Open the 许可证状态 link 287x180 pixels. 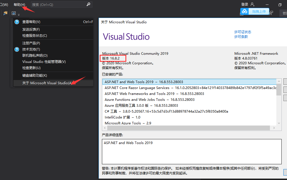242,32
